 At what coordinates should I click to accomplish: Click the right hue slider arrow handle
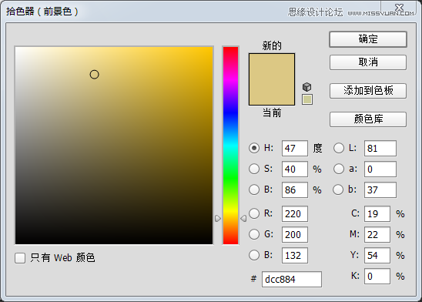[x=243, y=218]
